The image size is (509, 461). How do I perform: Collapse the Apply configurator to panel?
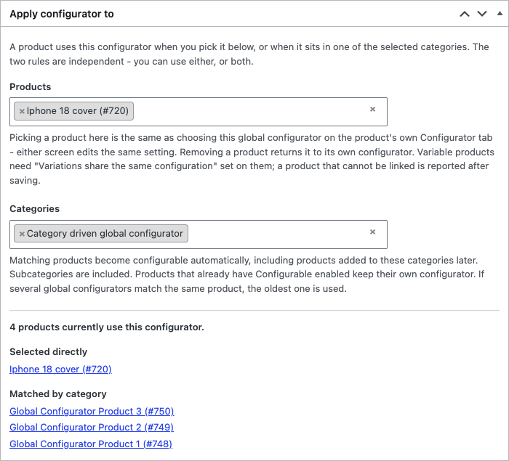point(500,14)
